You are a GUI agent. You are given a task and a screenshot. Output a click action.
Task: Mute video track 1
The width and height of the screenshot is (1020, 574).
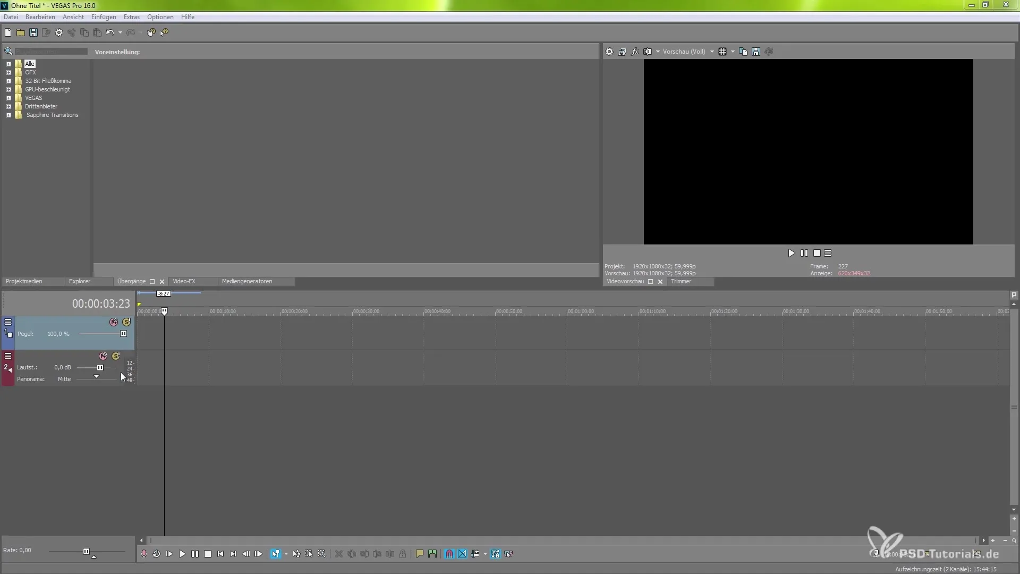[x=114, y=322]
